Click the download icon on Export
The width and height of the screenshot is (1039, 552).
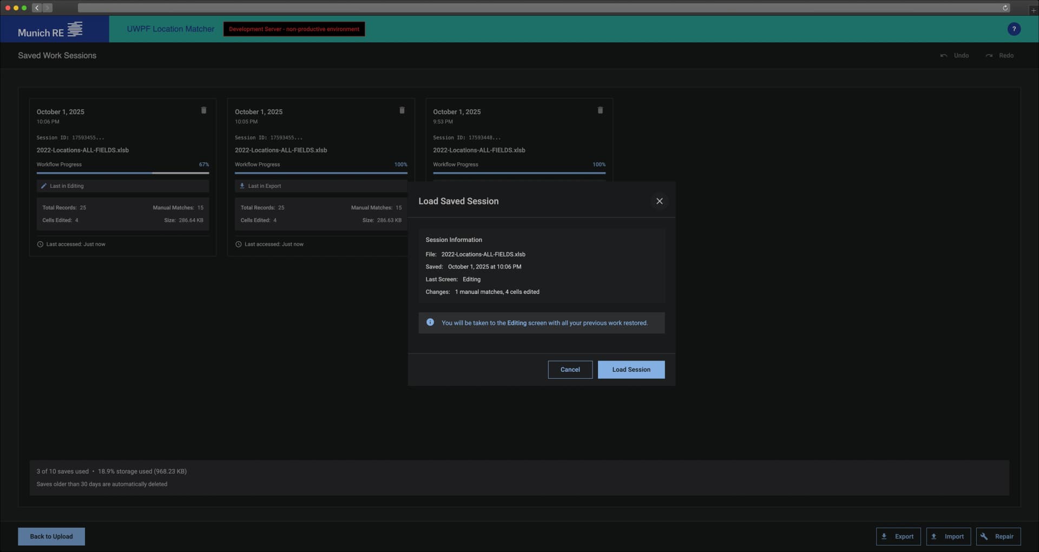coord(884,537)
